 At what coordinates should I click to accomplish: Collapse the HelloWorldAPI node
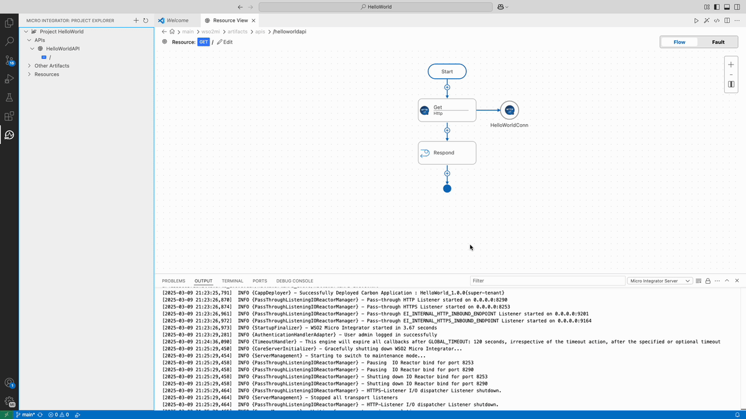pos(32,48)
